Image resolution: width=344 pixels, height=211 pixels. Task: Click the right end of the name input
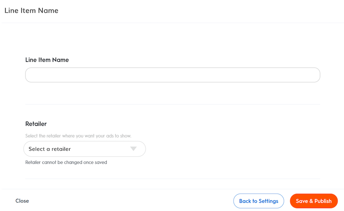tap(312, 75)
